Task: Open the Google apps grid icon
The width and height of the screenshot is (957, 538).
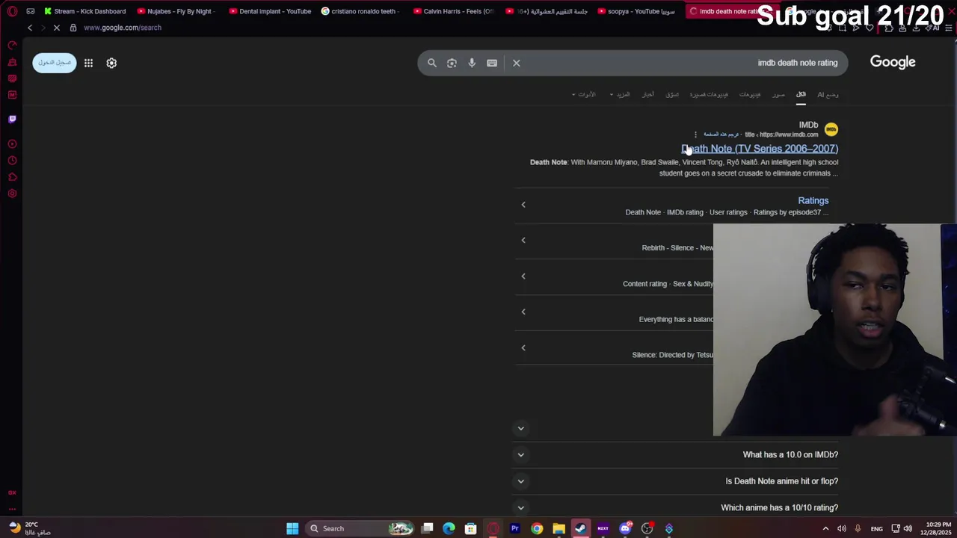Action: tap(88, 63)
